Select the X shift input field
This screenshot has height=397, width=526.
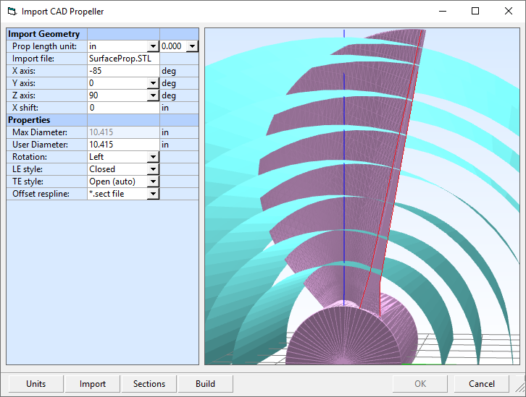coord(123,108)
